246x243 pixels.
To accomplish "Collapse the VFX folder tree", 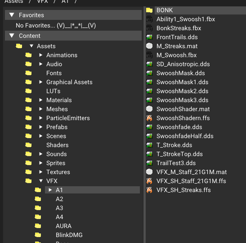I will pyautogui.click(x=41, y=181).
